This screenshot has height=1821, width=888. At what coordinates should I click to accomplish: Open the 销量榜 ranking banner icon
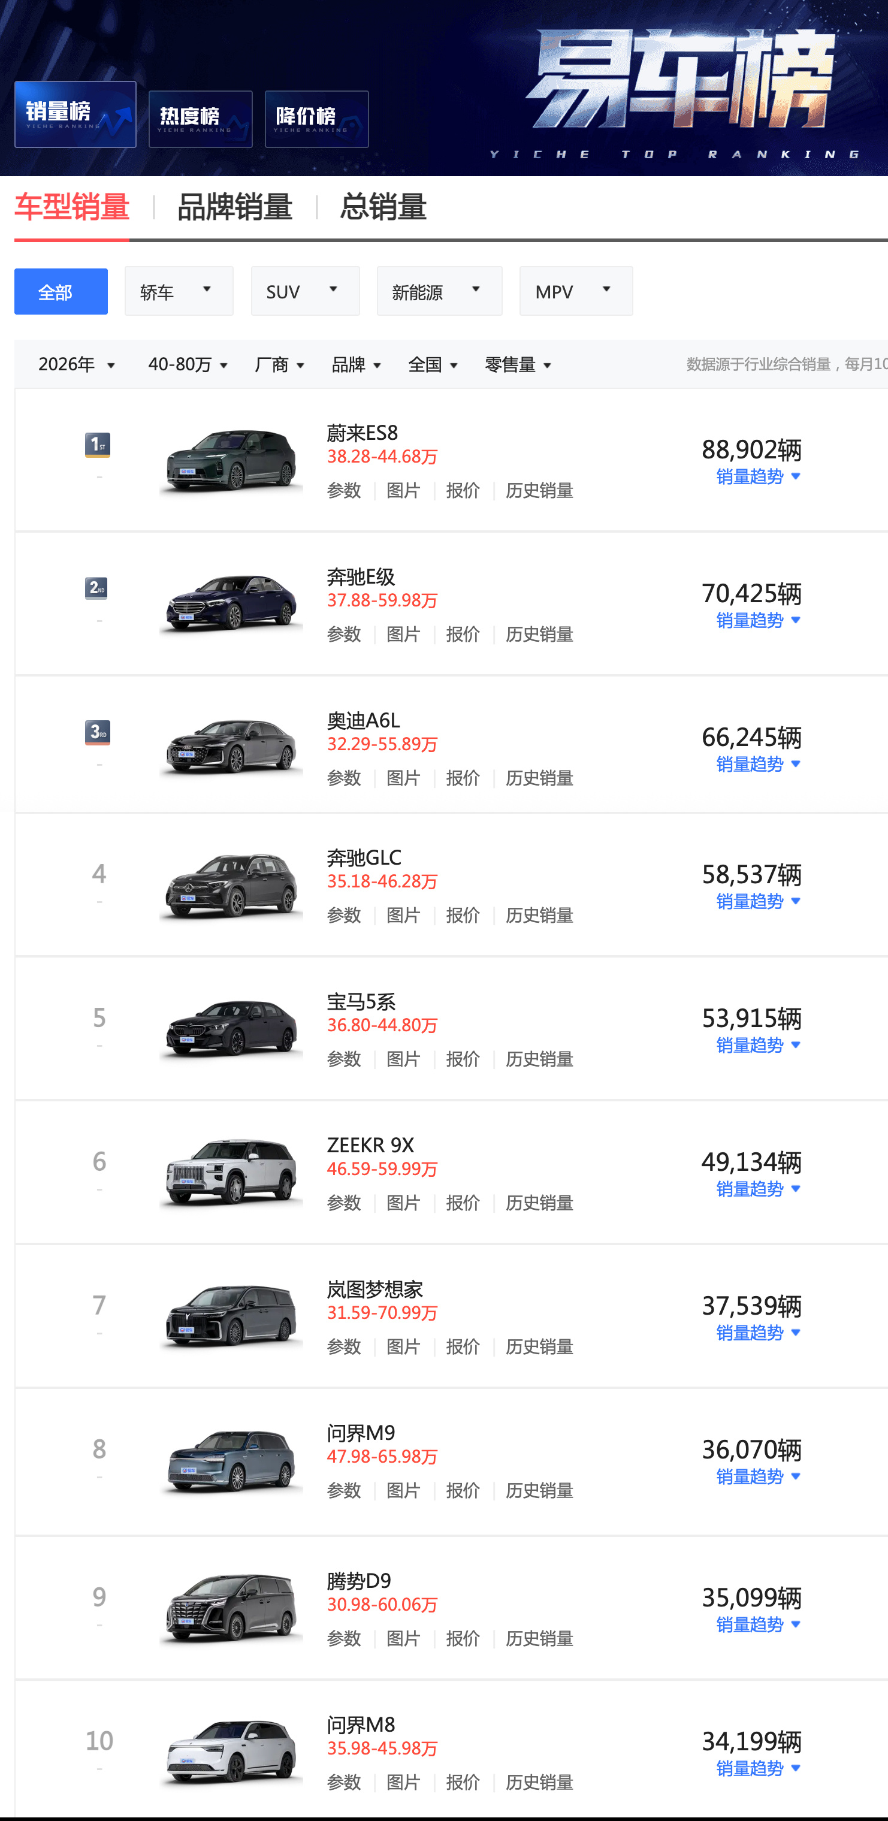(75, 114)
